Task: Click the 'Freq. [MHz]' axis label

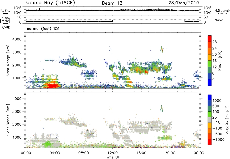Action: (5, 20)
